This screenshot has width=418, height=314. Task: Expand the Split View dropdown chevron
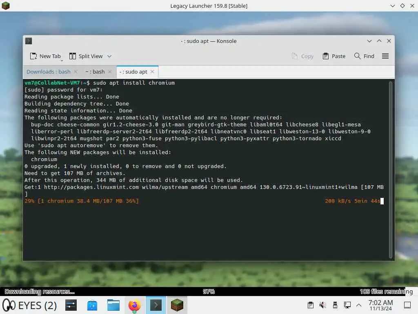click(109, 56)
